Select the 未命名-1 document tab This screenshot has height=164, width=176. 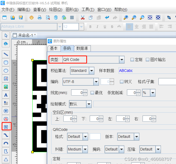tap(24, 35)
